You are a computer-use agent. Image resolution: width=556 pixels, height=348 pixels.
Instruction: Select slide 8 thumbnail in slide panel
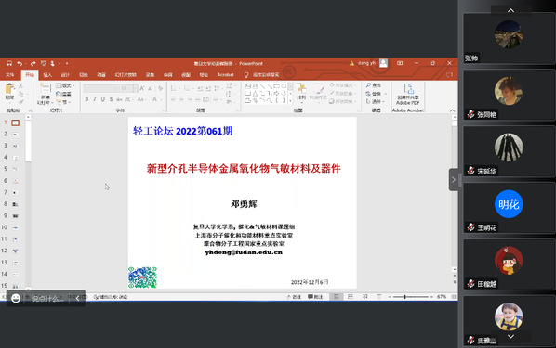tap(15, 204)
